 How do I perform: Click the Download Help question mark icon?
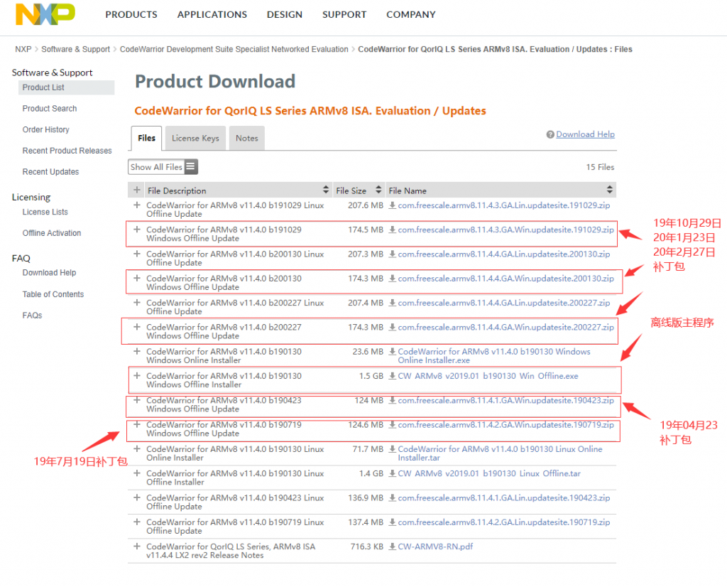tap(550, 134)
